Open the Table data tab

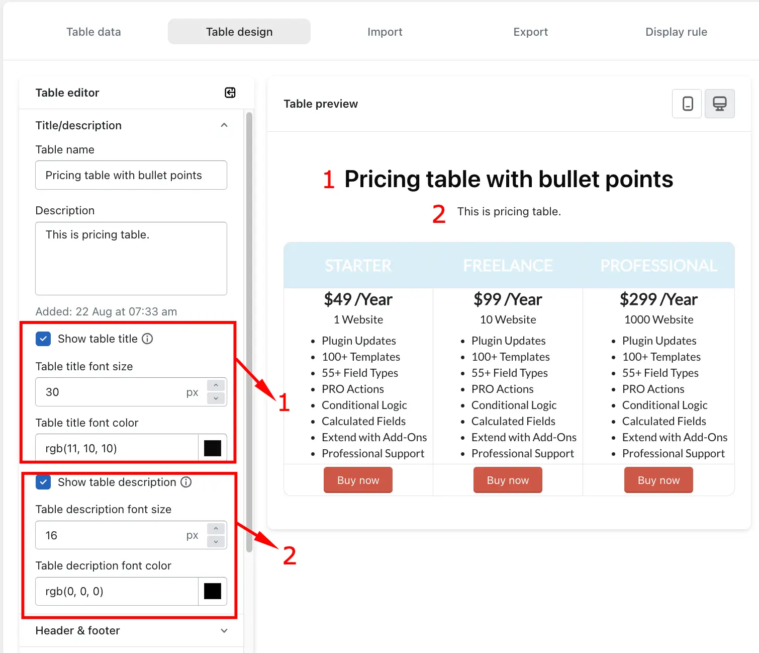click(93, 32)
